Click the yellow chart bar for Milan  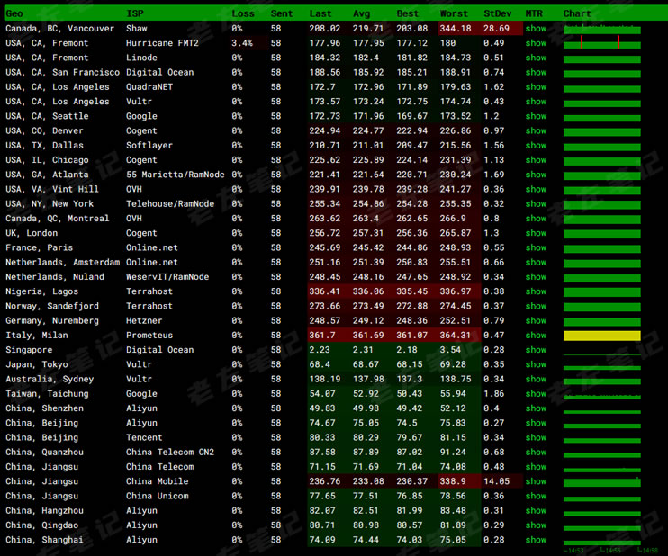(602, 336)
